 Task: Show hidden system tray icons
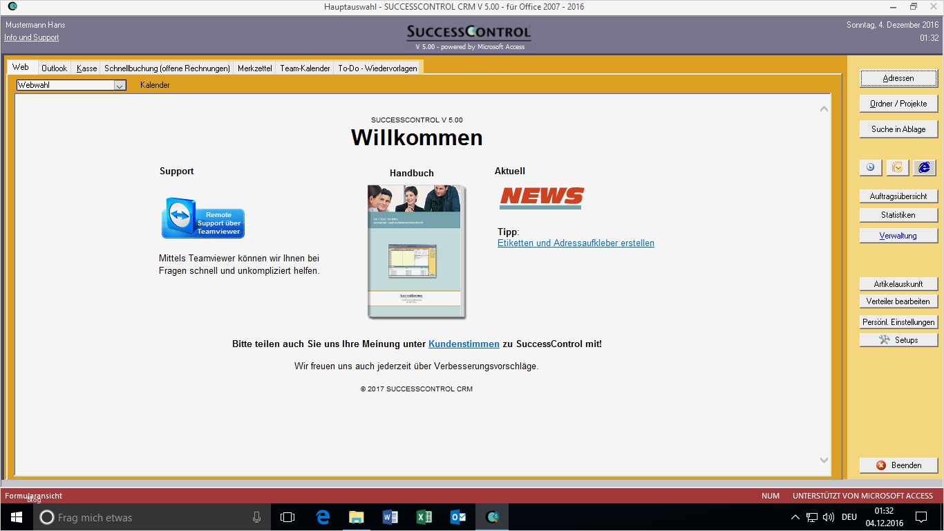(x=795, y=517)
